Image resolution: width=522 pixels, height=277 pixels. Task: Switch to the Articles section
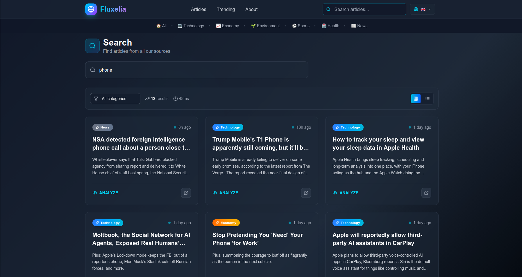point(198,9)
